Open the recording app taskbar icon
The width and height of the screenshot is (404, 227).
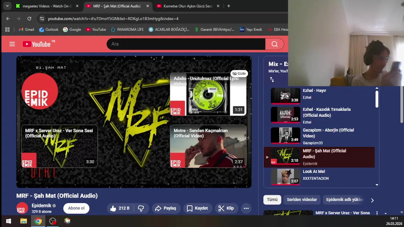[x=53, y=221]
